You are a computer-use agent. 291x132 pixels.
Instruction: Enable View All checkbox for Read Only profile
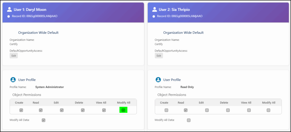tap(249, 110)
